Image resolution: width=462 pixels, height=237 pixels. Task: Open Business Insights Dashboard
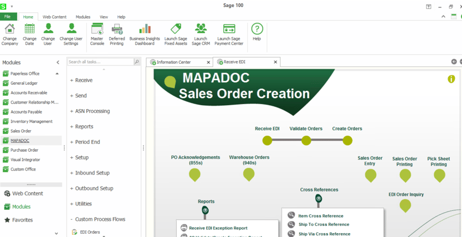click(145, 34)
